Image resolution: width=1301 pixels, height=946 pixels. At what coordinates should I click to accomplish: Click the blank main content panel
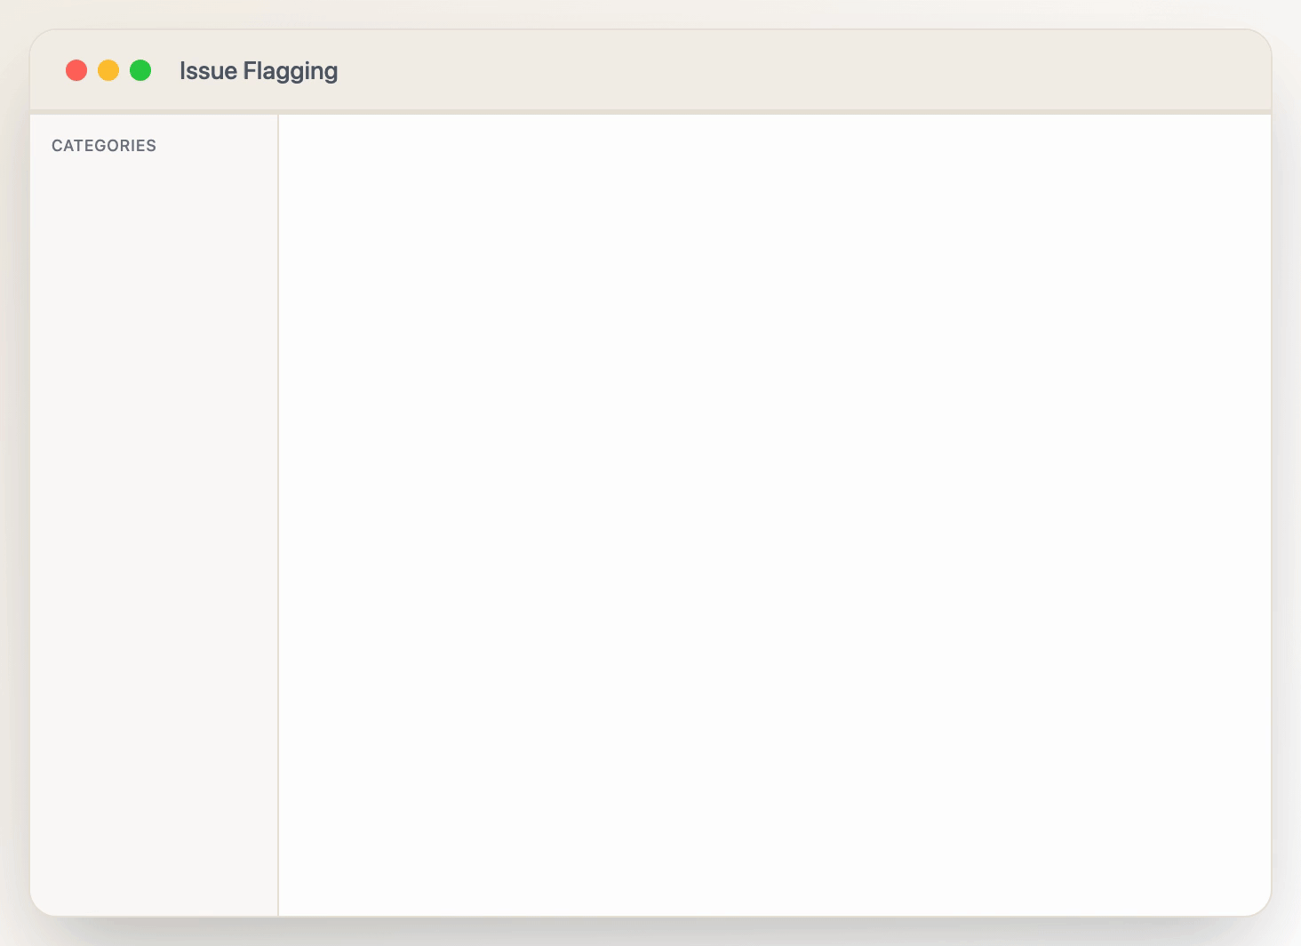tap(774, 515)
